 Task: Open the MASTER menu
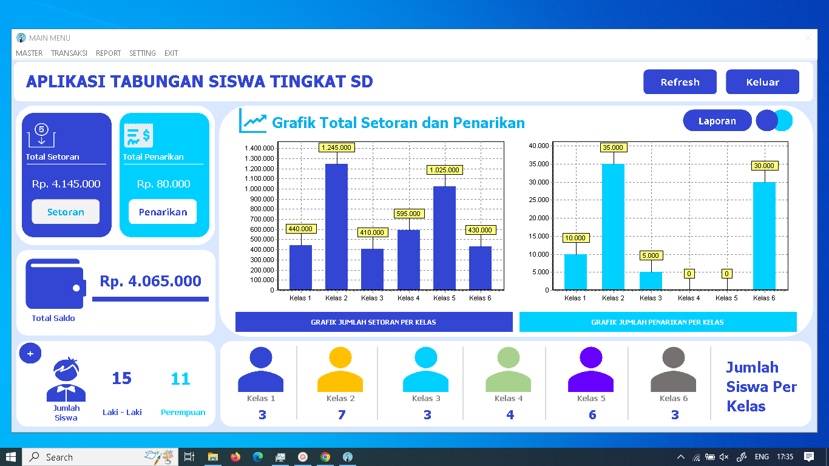click(29, 53)
